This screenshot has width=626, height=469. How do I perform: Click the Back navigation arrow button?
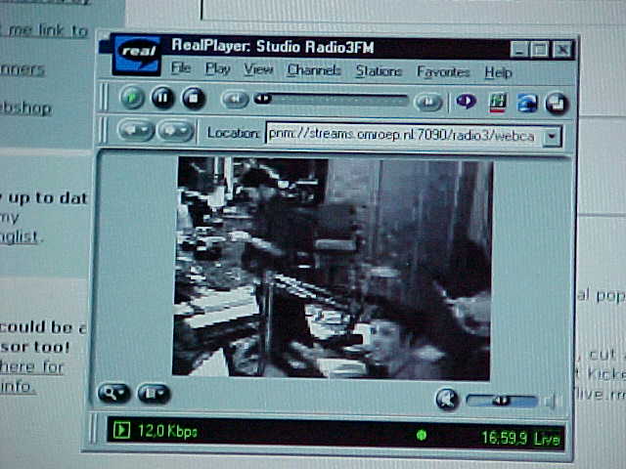click(x=136, y=130)
